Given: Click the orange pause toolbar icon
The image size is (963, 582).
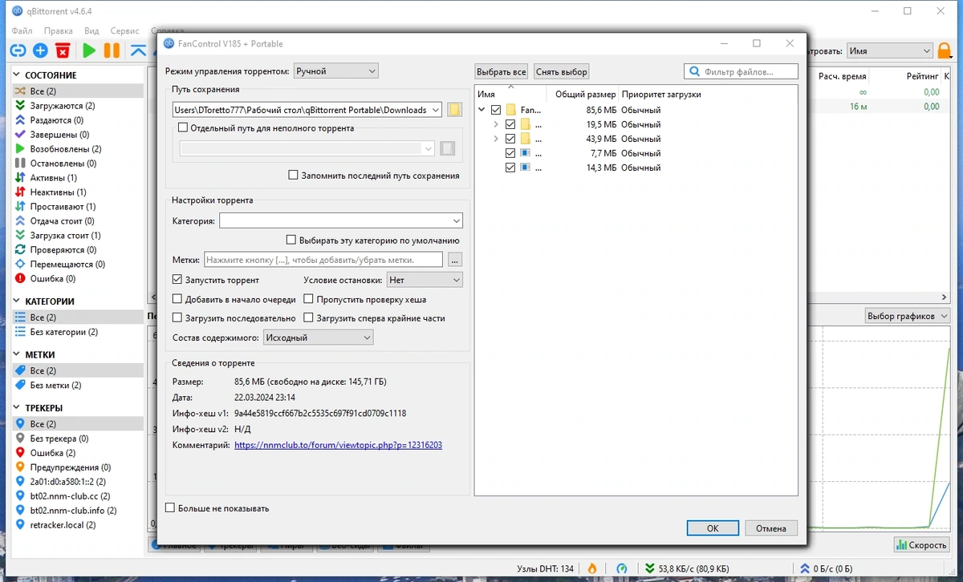Looking at the screenshot, I should (112, 51).
